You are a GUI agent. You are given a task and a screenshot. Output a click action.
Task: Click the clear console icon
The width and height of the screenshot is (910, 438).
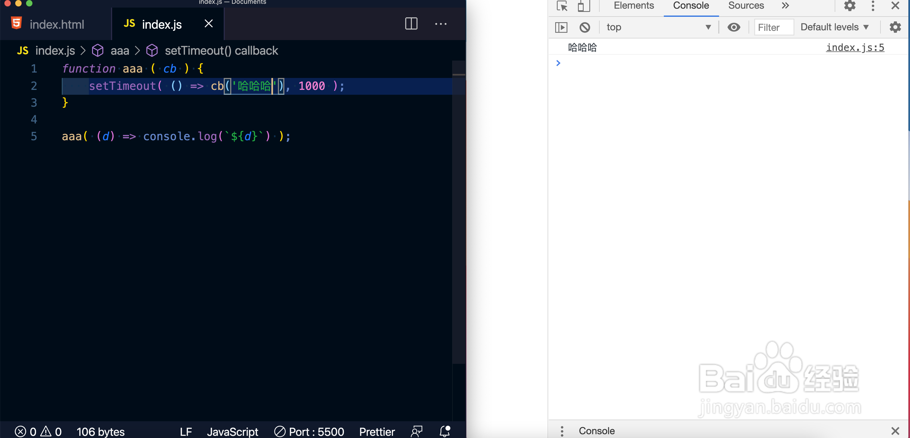585,27
